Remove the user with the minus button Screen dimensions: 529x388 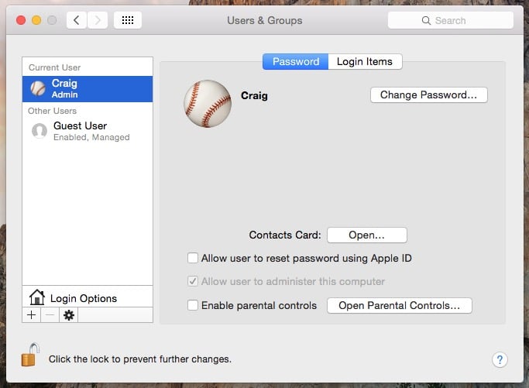point(50,315)
